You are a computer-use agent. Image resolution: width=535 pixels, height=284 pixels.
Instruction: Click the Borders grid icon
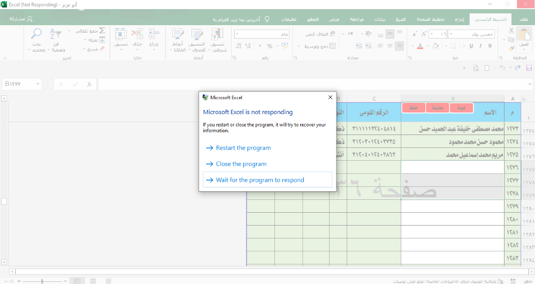(x=453, y=46)
